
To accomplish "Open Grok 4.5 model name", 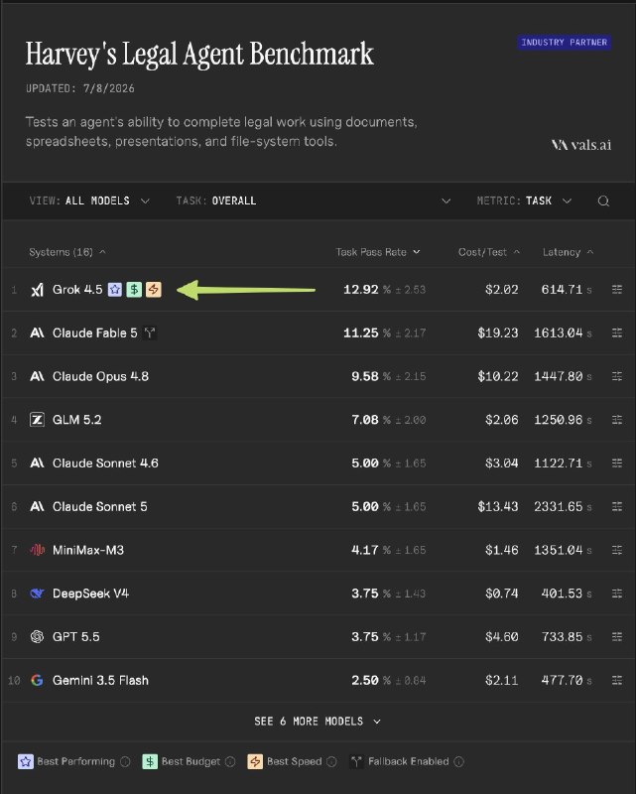I will tap(77, 290).
